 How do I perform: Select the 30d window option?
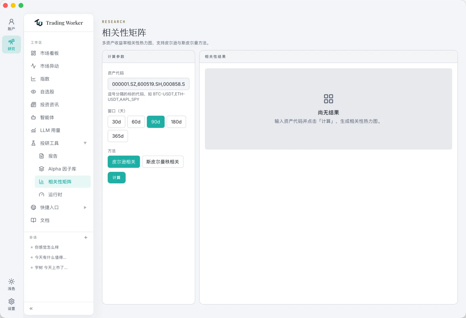[x=116, y=122]
